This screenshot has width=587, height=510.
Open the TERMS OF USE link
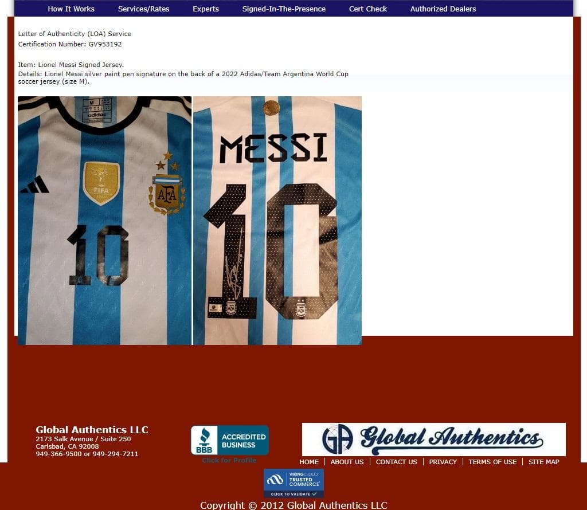tap(492, 462)
